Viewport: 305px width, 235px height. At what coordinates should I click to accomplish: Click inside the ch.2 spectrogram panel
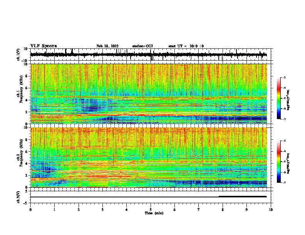149,157
